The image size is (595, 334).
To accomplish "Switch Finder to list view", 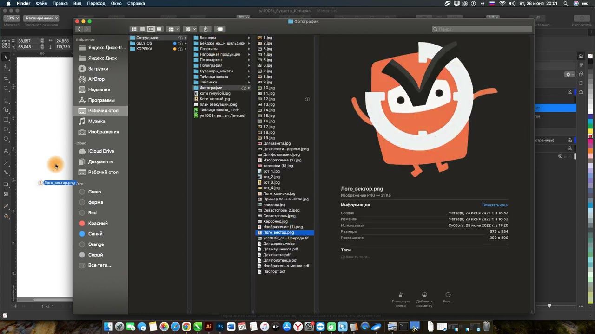I will pyautogui.click(x=142, y=29).
